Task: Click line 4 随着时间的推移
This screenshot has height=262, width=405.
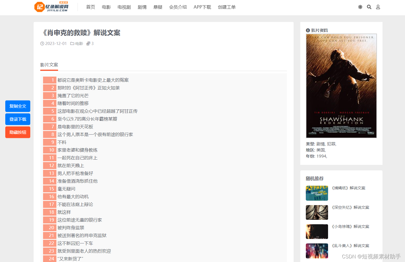Action: pyautogui.click(x=73, y=104)
